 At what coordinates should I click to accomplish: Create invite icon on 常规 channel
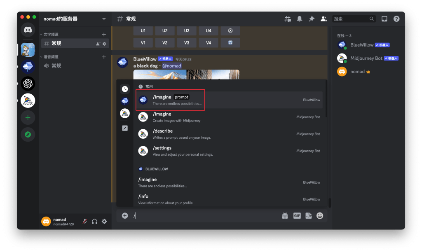[x=98, y=44]
